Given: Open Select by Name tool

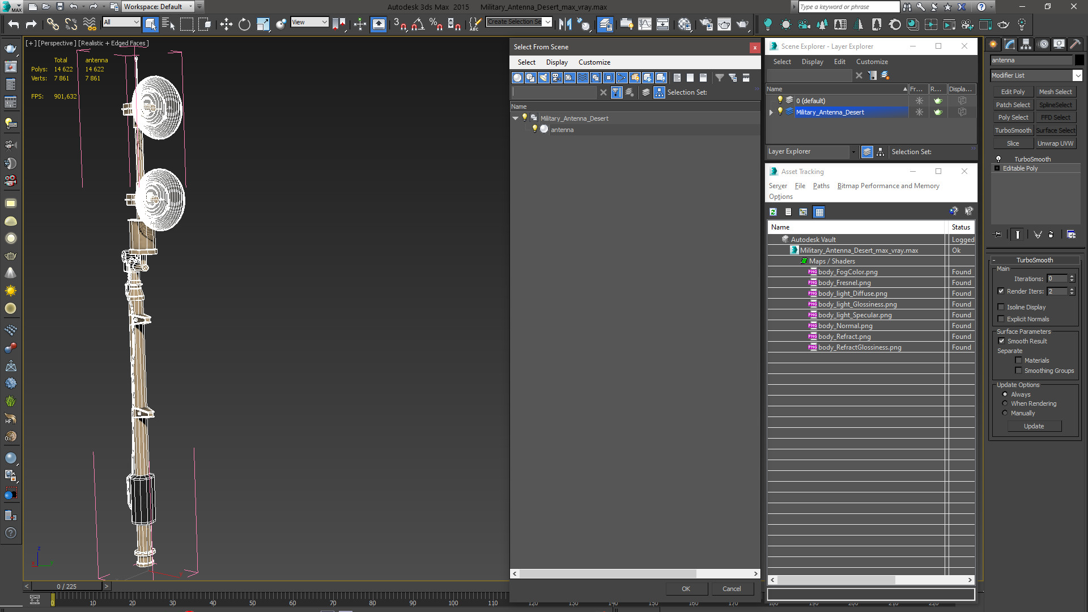Looking at the screenshot, I should 168,24.
